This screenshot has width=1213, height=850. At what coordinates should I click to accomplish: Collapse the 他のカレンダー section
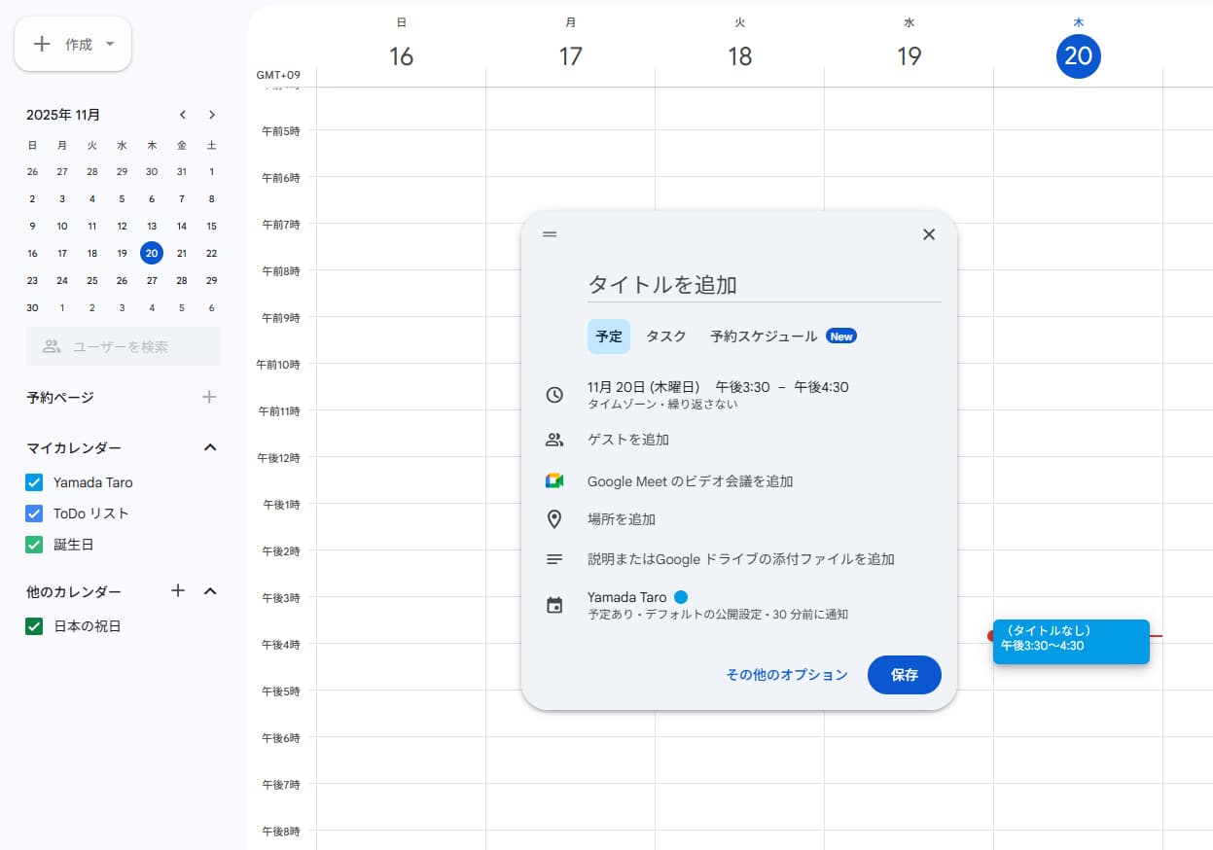coord(209,591)
